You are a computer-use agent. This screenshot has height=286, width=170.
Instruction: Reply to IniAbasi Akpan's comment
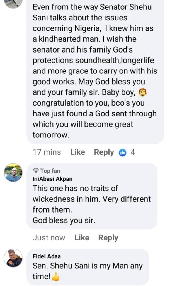coord(108,238)
